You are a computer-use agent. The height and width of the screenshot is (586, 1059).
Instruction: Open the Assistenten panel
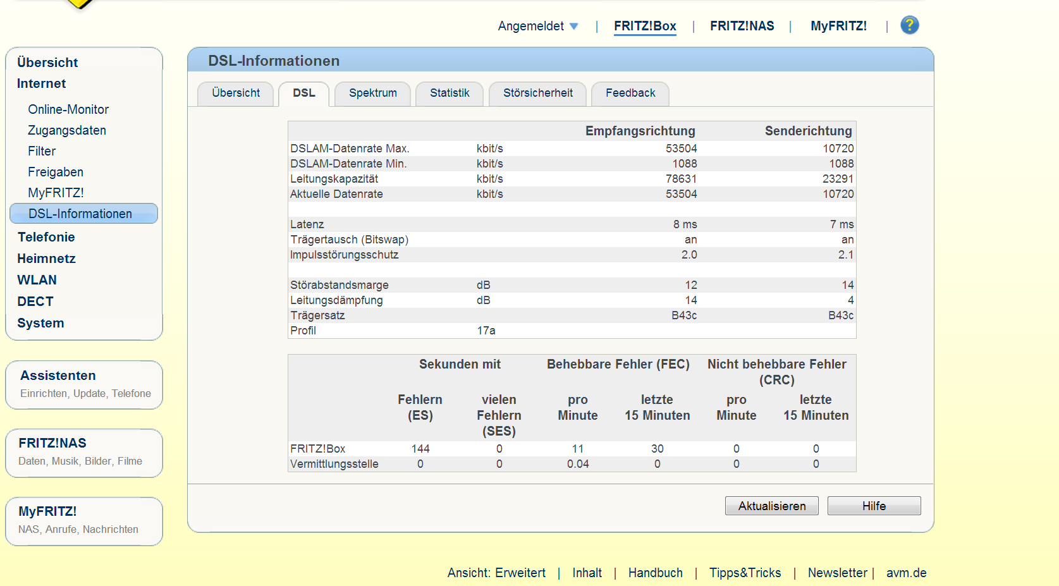[84, 384]
